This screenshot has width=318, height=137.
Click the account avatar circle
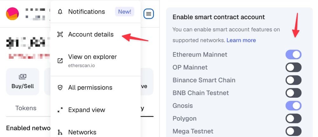tap(12, 13)
